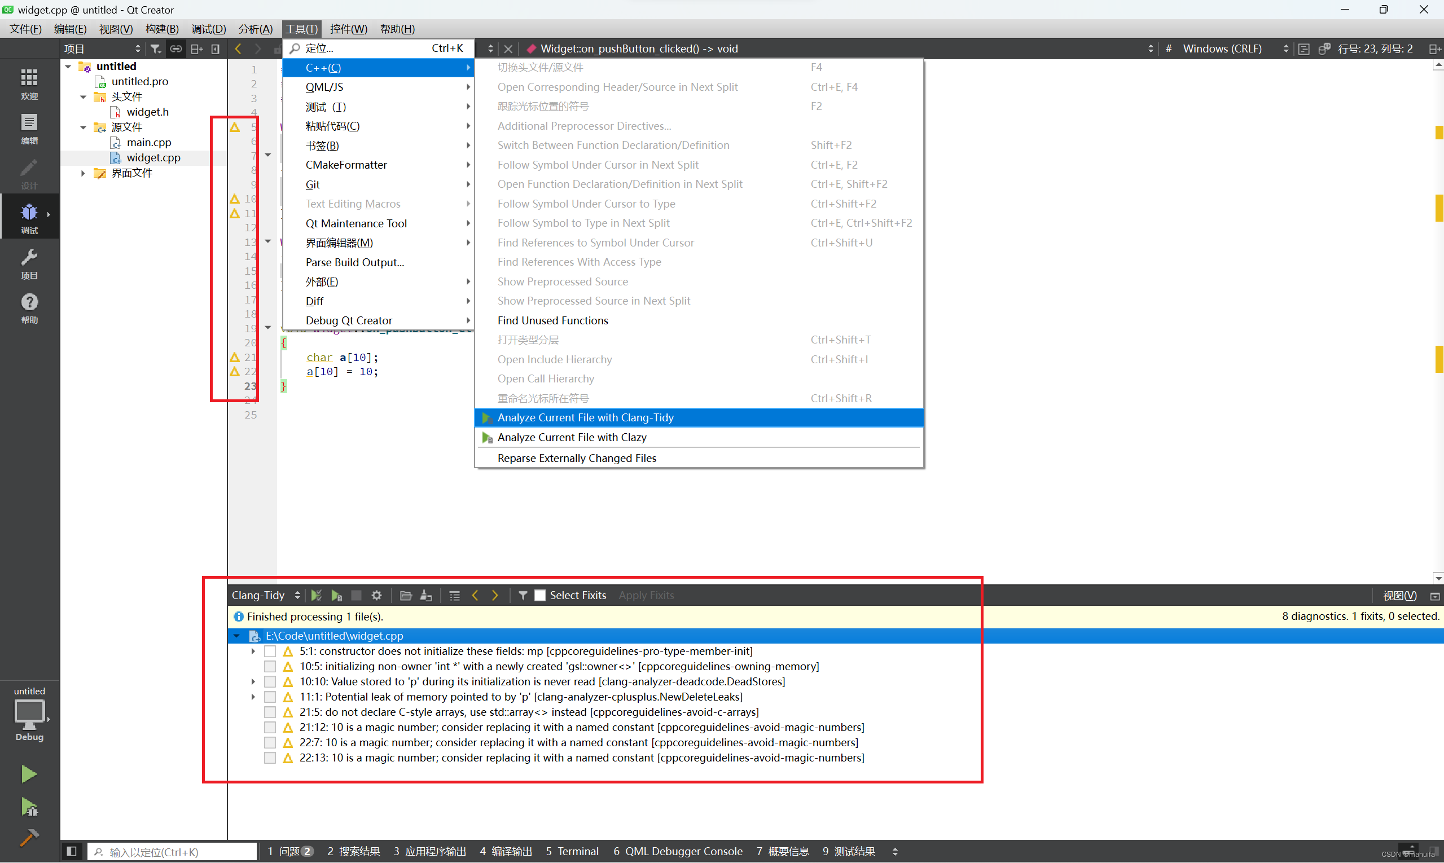Toggle checkbox for line 22:7 magic number warning
The image size is (1444, 863).
tap(270, 743)
